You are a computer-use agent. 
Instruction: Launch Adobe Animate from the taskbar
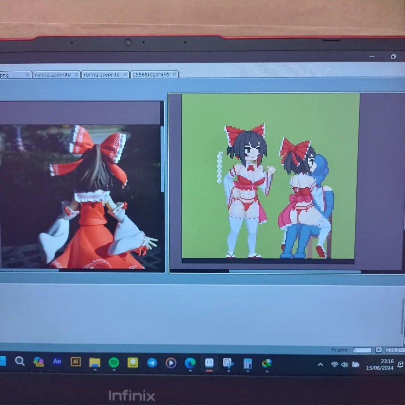(x=57, y=361)
